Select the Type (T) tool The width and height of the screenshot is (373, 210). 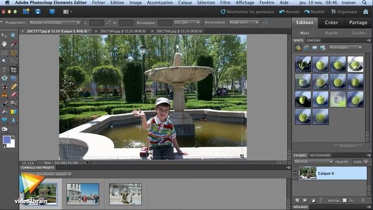(4, 70)
